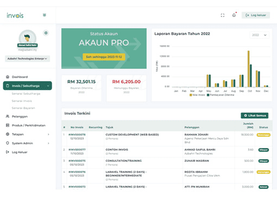Collapse the Invois / Sebutharga menu
277x207 pixels.
point(28,86)
